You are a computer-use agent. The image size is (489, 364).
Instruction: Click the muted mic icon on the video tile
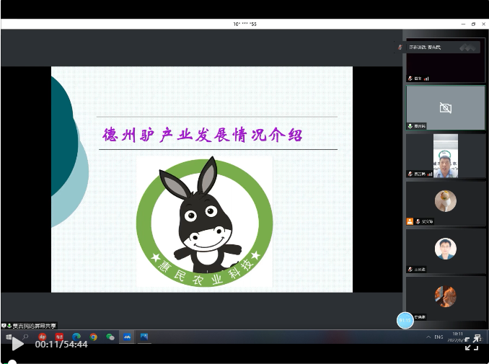tap(410, 174)
